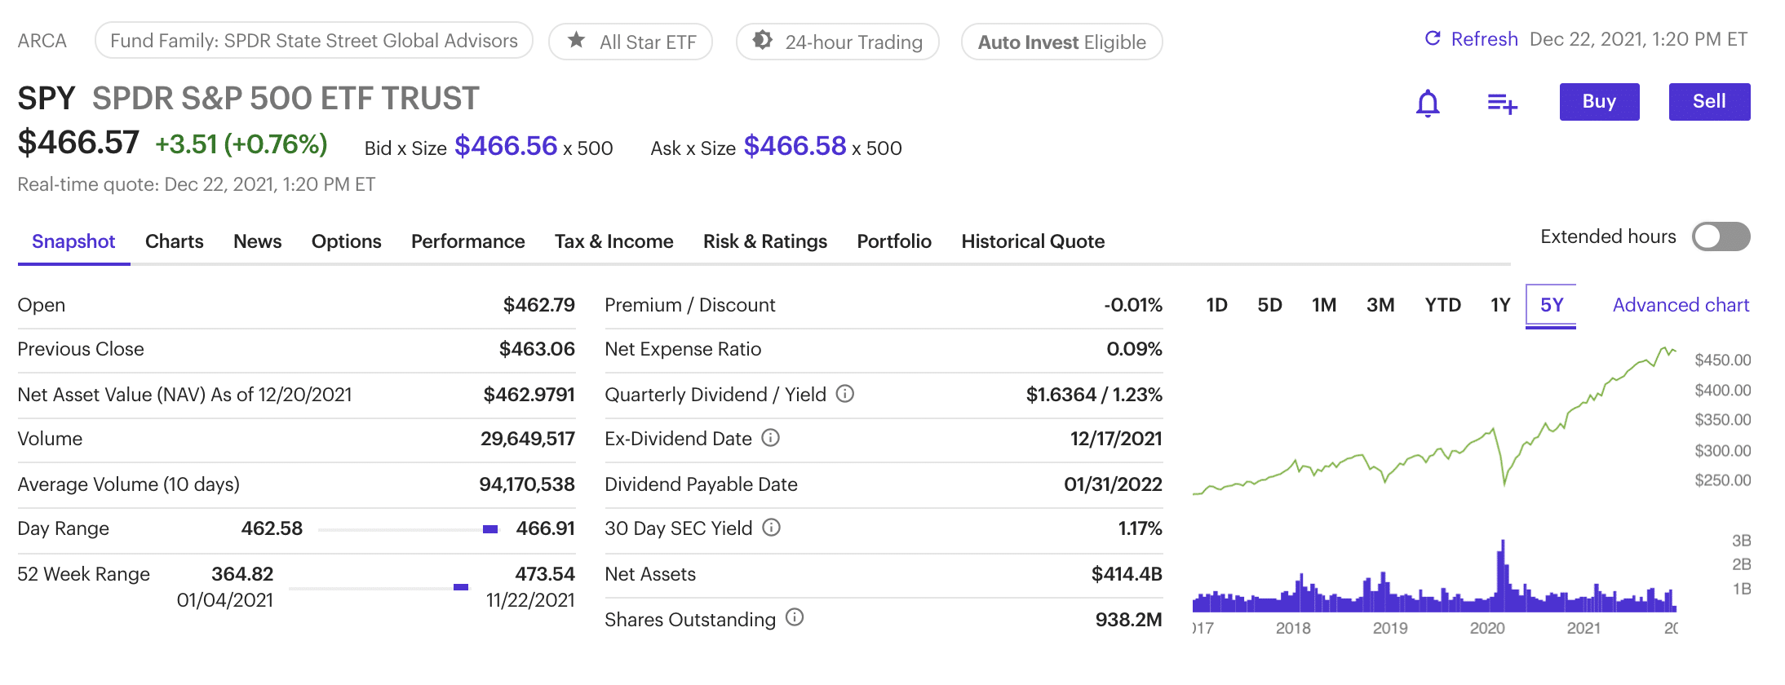The width and height of the screenshot is (1785, 685).
Task: Click the Refresh link
Action: point(1484,39)
